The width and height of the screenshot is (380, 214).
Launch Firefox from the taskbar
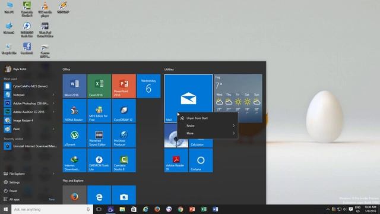157,209
